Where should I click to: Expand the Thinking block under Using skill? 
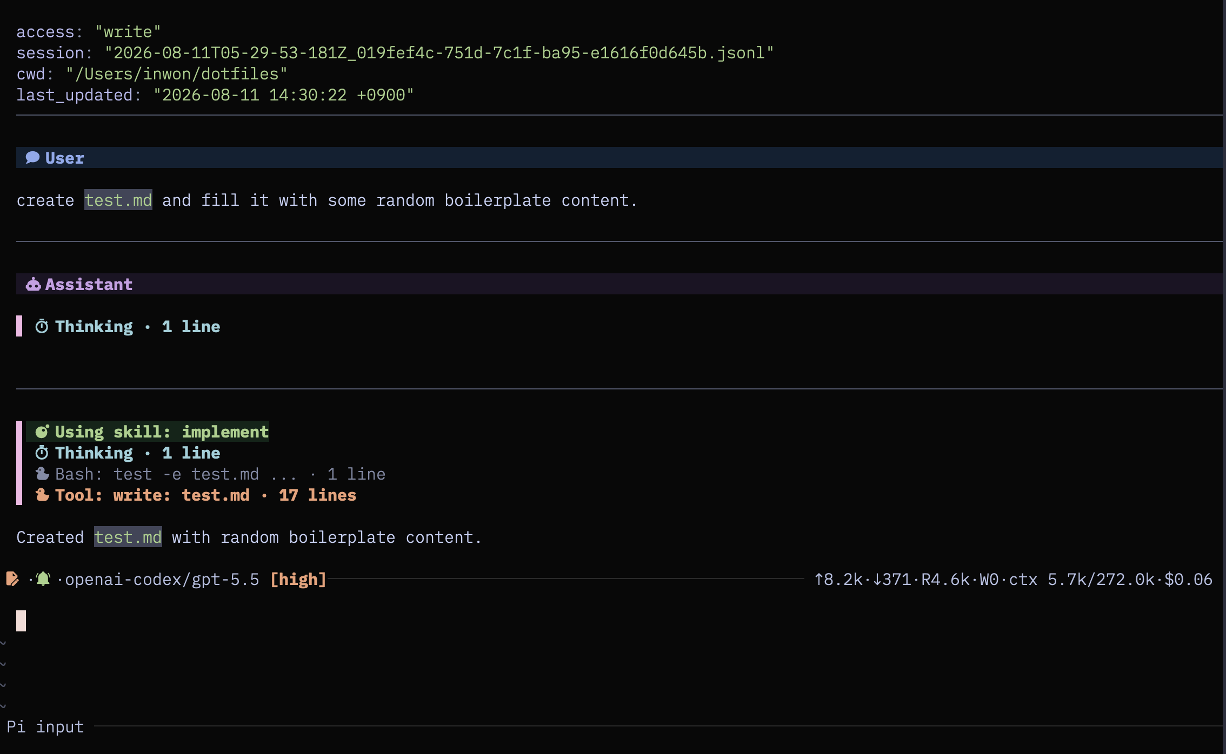click(x=137, y=453)
